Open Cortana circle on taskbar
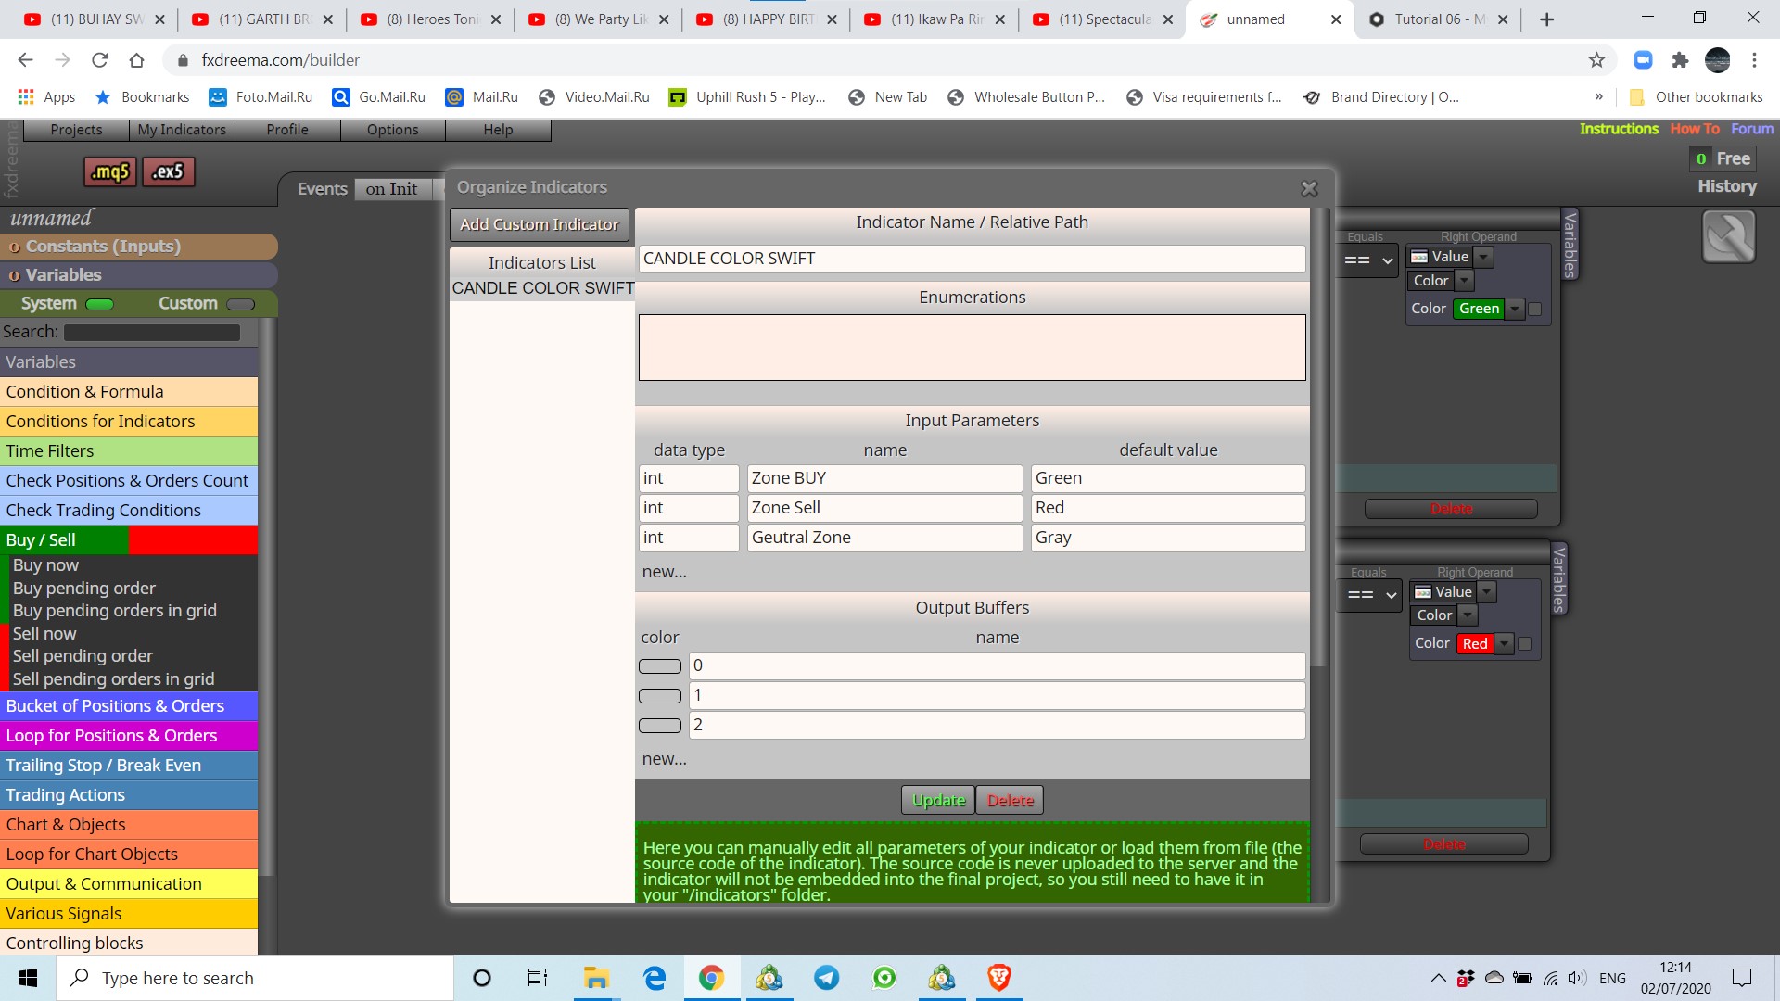This screenshot has height=1001, width=1780. [481, 978]
